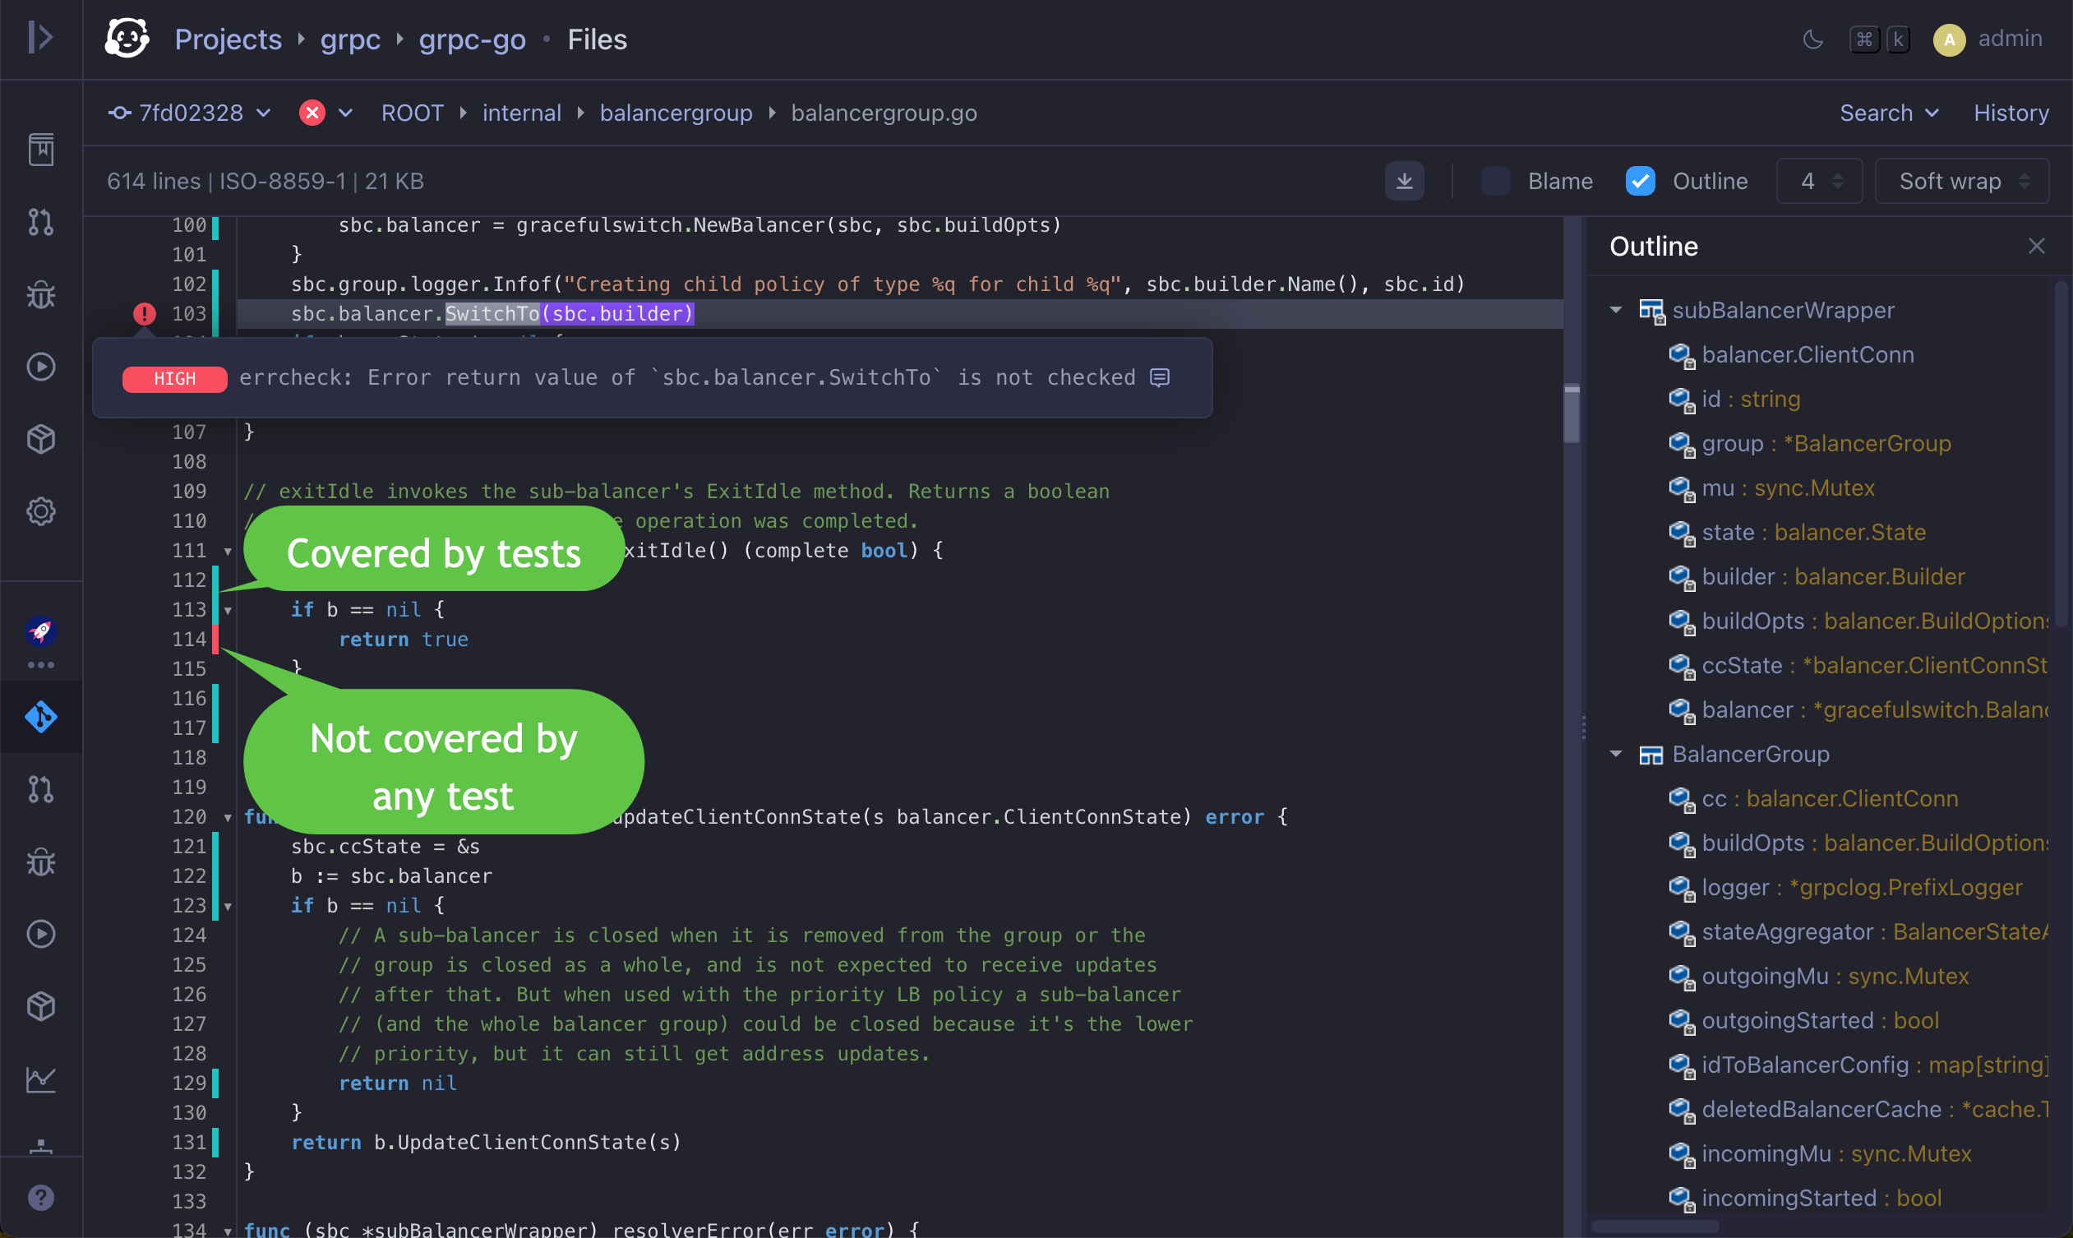The width and height of the screenshot is (2073, 1238).
Task: Switch to the History view
Action: (2011, 113)
